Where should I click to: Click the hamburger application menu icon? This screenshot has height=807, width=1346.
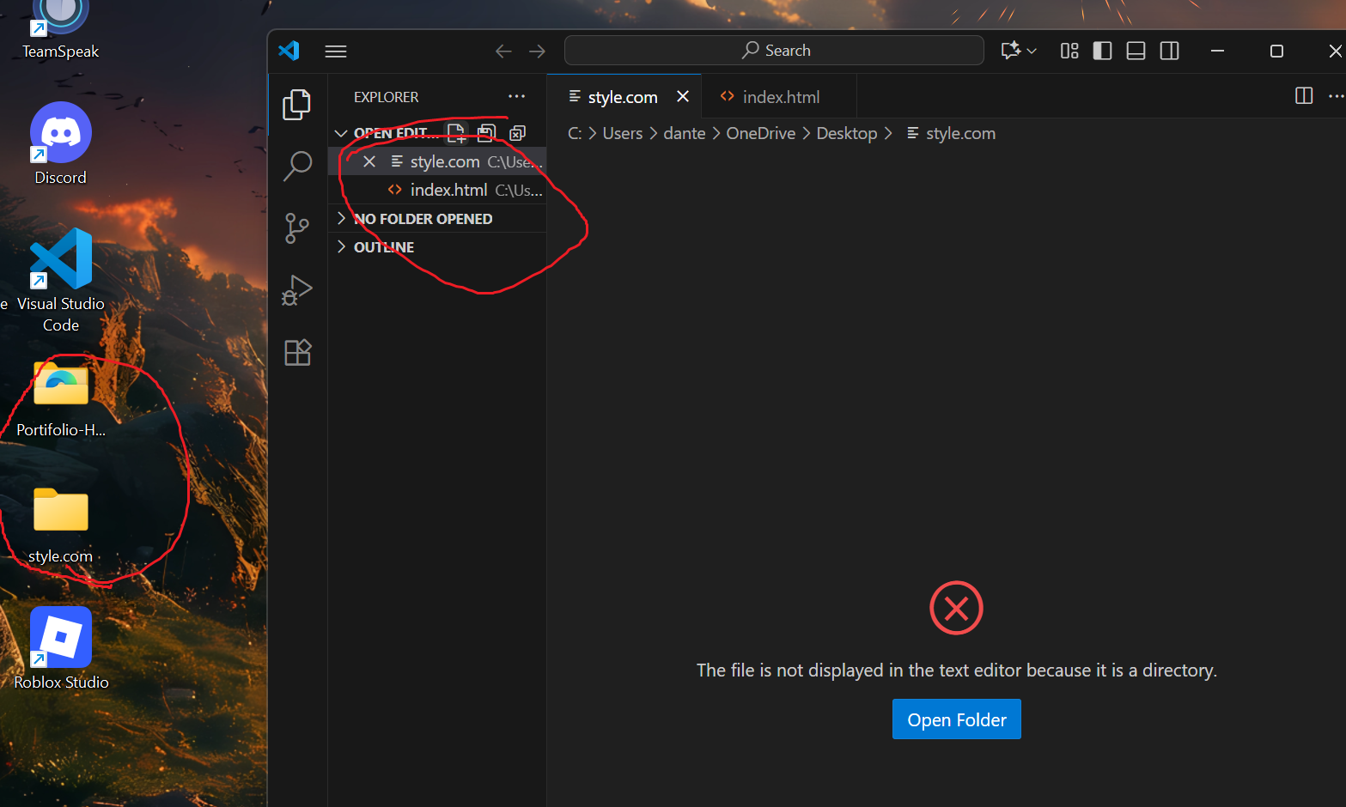[x=336, y=52]
